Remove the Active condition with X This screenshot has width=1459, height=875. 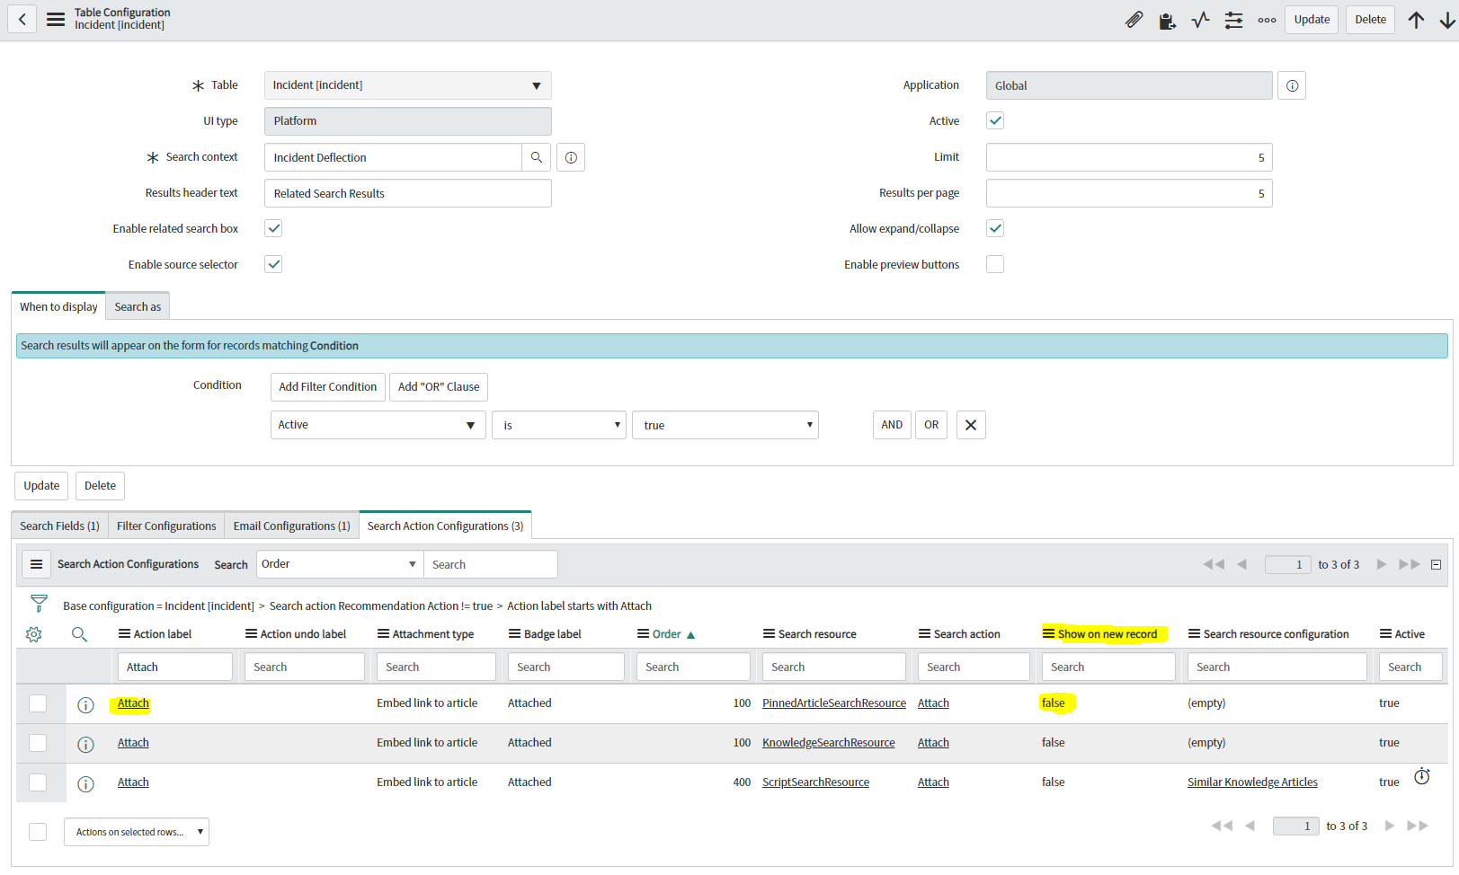click(971, 425)
